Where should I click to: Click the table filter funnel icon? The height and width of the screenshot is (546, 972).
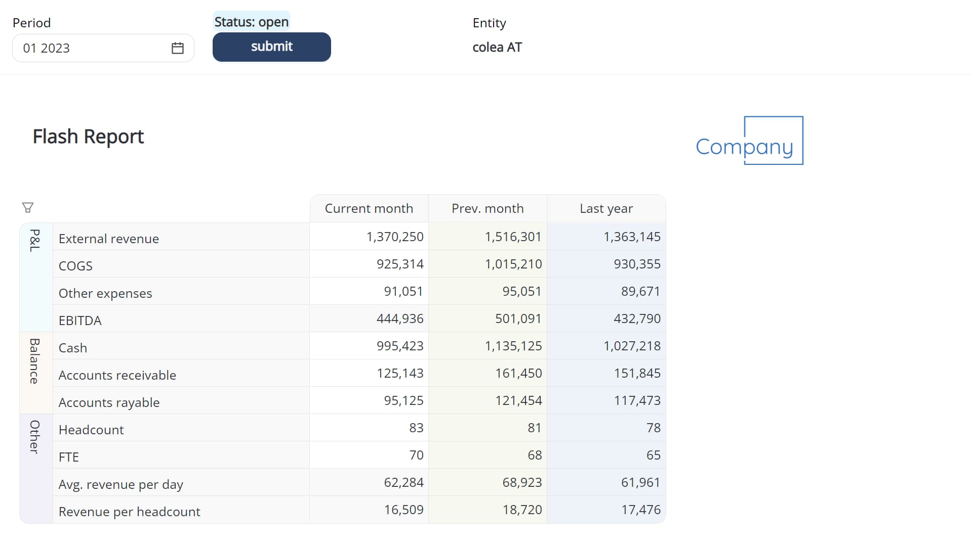[x=28, y=208]
